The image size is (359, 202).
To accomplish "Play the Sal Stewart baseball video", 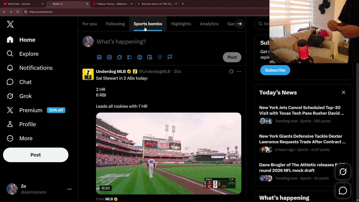I will [x=169, y=153].
